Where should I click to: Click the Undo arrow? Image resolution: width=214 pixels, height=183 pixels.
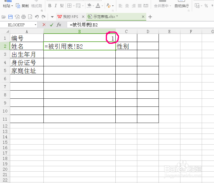37,17
